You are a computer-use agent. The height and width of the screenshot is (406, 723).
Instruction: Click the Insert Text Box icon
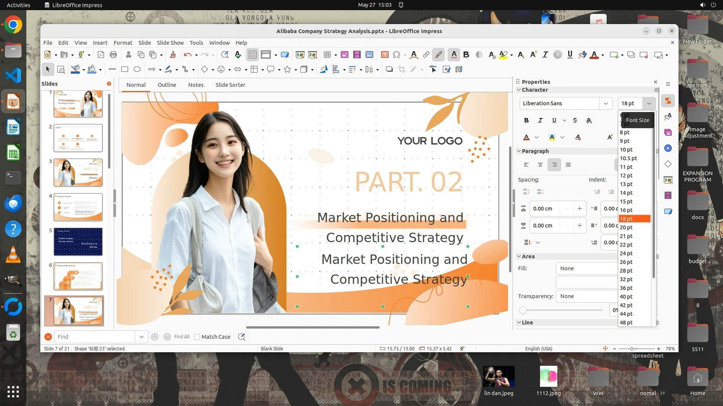pyautogui.click(x=384, y=55)
